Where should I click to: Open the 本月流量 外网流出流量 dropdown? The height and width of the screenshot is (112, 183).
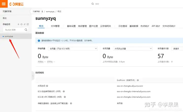point(133,48)
